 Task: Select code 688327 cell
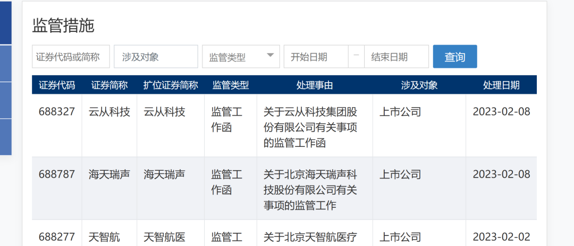coord(57,112)
